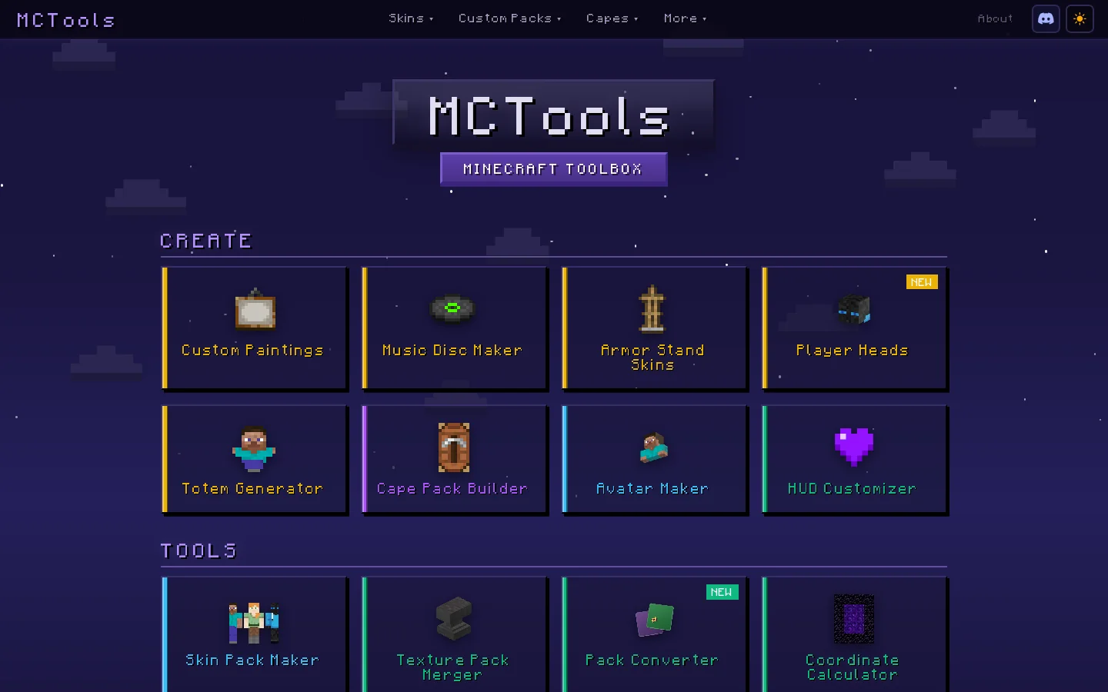Open the Cape Pack Builder label
The width and height of the screenshot is (1108, 692).
click(452, 489)
